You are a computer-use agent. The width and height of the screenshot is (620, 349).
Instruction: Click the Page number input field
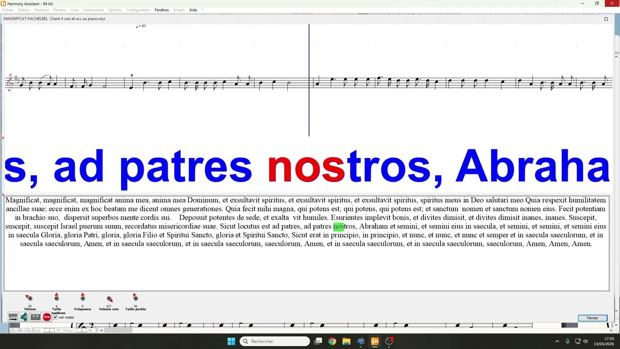coord(49,330)
